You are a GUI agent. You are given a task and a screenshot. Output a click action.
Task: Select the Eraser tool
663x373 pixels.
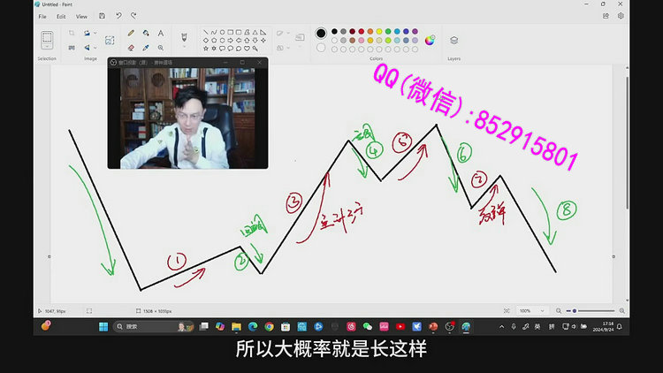(132, 47)
